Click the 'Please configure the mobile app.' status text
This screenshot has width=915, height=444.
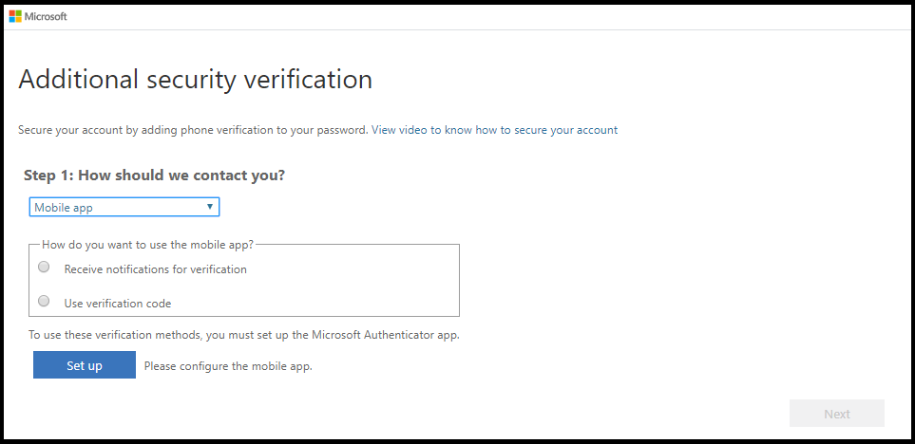click(228, 366)
